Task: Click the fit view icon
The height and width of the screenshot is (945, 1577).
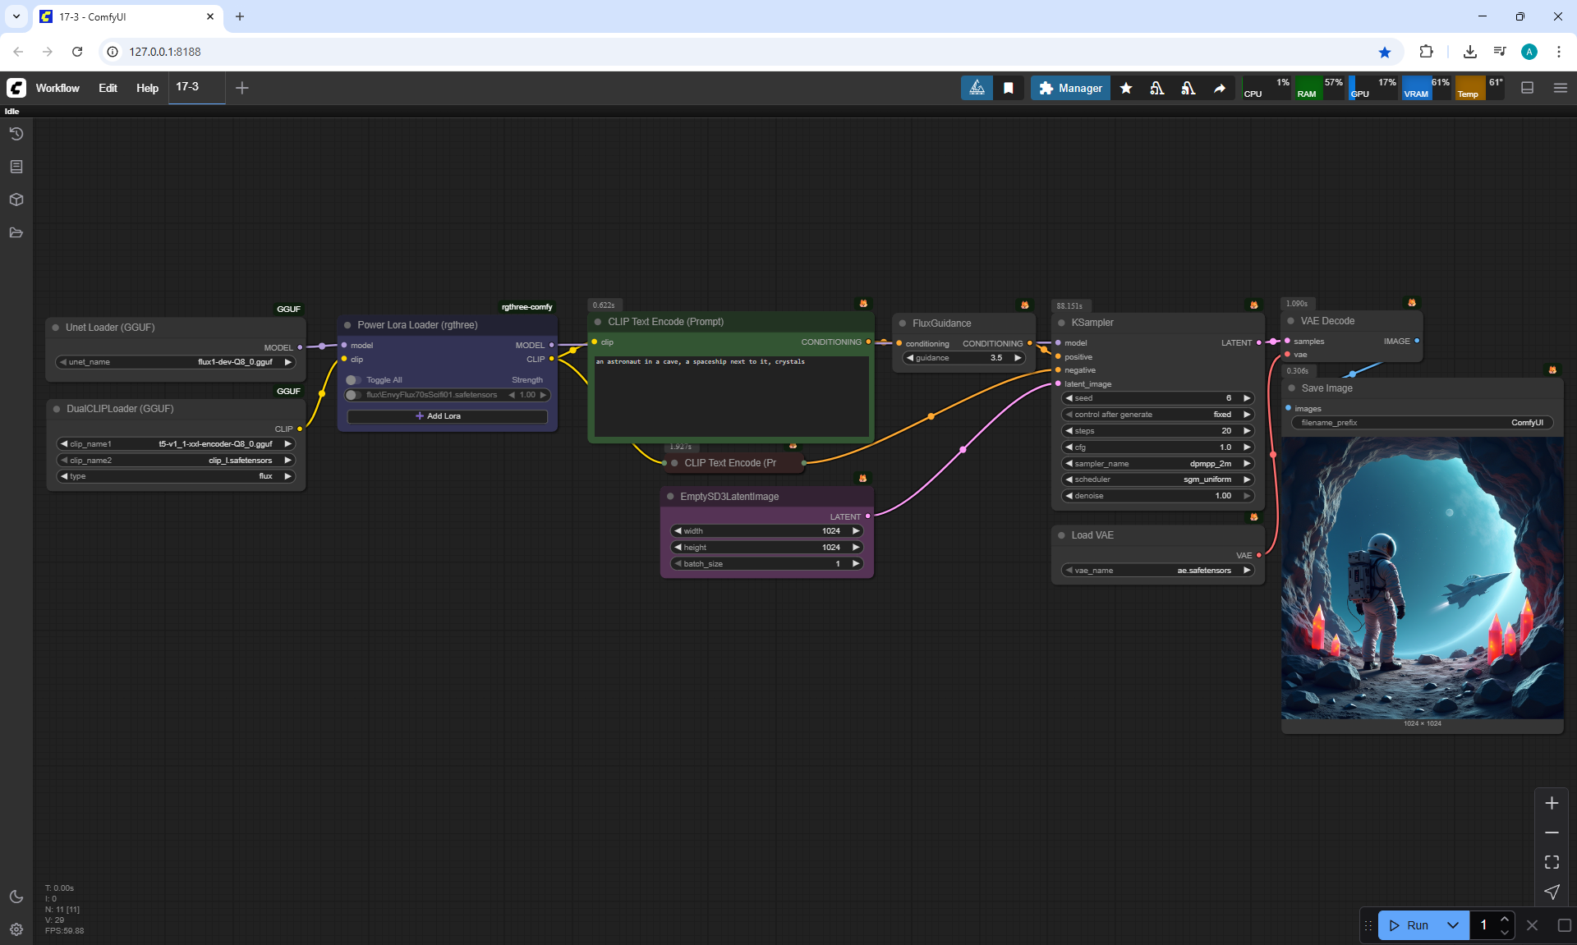Action: [x=1552, y=862]
